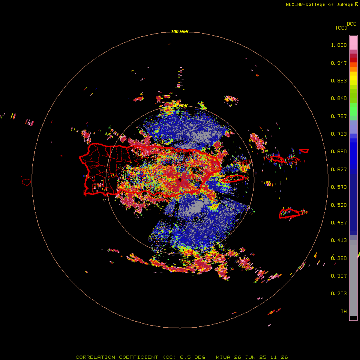Click the St. Croix island outline
This screenshot has height=360, width=360.
click(x=289, y=213)
